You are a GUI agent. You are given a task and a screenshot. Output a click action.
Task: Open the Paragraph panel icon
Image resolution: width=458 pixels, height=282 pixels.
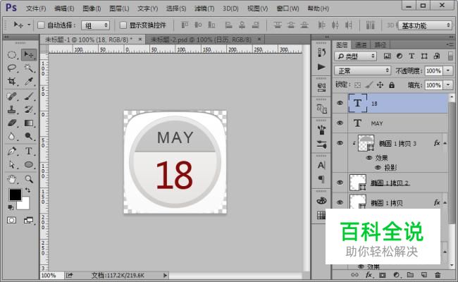point(321,179)
